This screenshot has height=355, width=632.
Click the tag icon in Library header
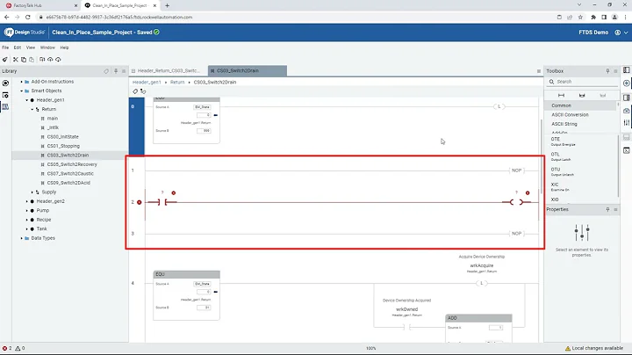(106, 71)
